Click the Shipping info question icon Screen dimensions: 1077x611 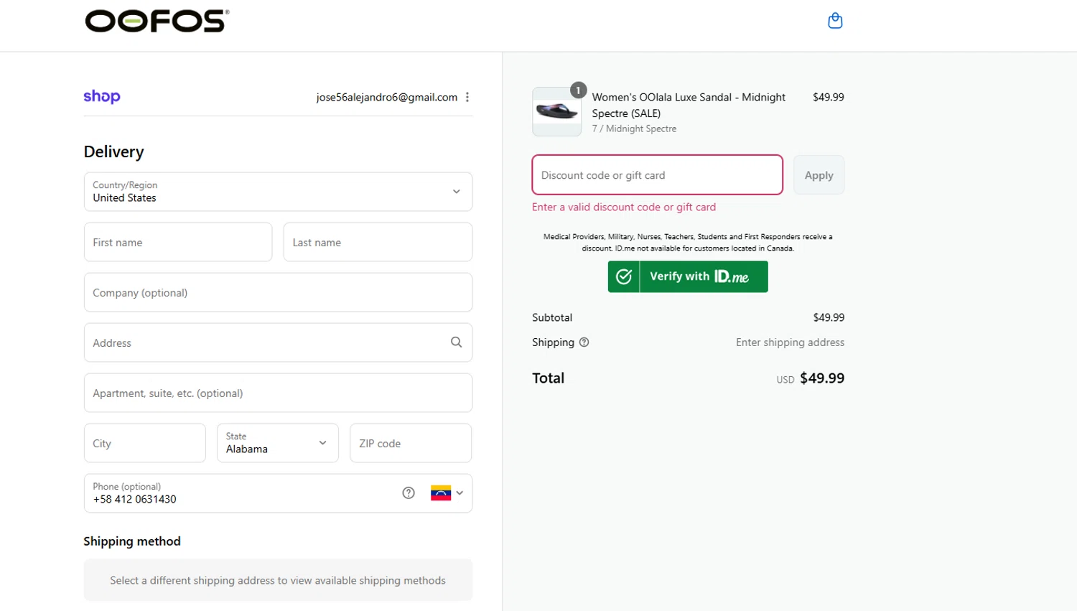(x=584, y=342)
